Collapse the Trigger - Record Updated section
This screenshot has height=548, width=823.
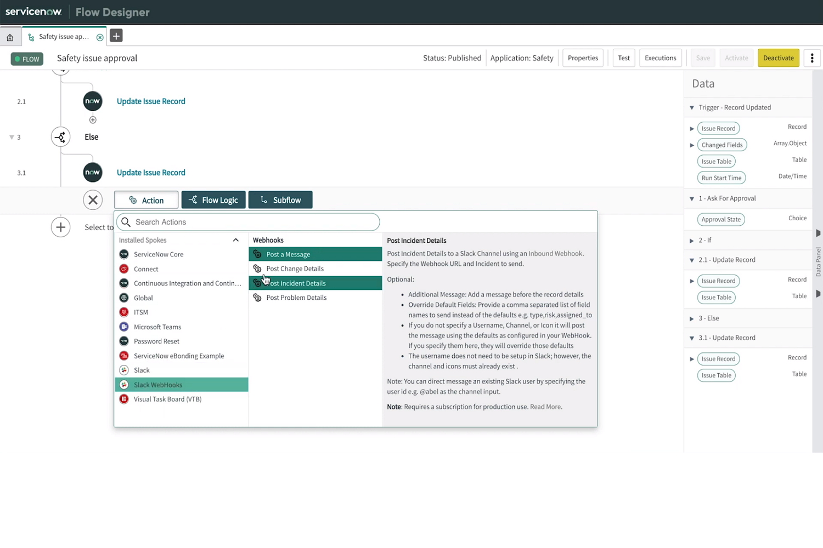pos(692,108)
